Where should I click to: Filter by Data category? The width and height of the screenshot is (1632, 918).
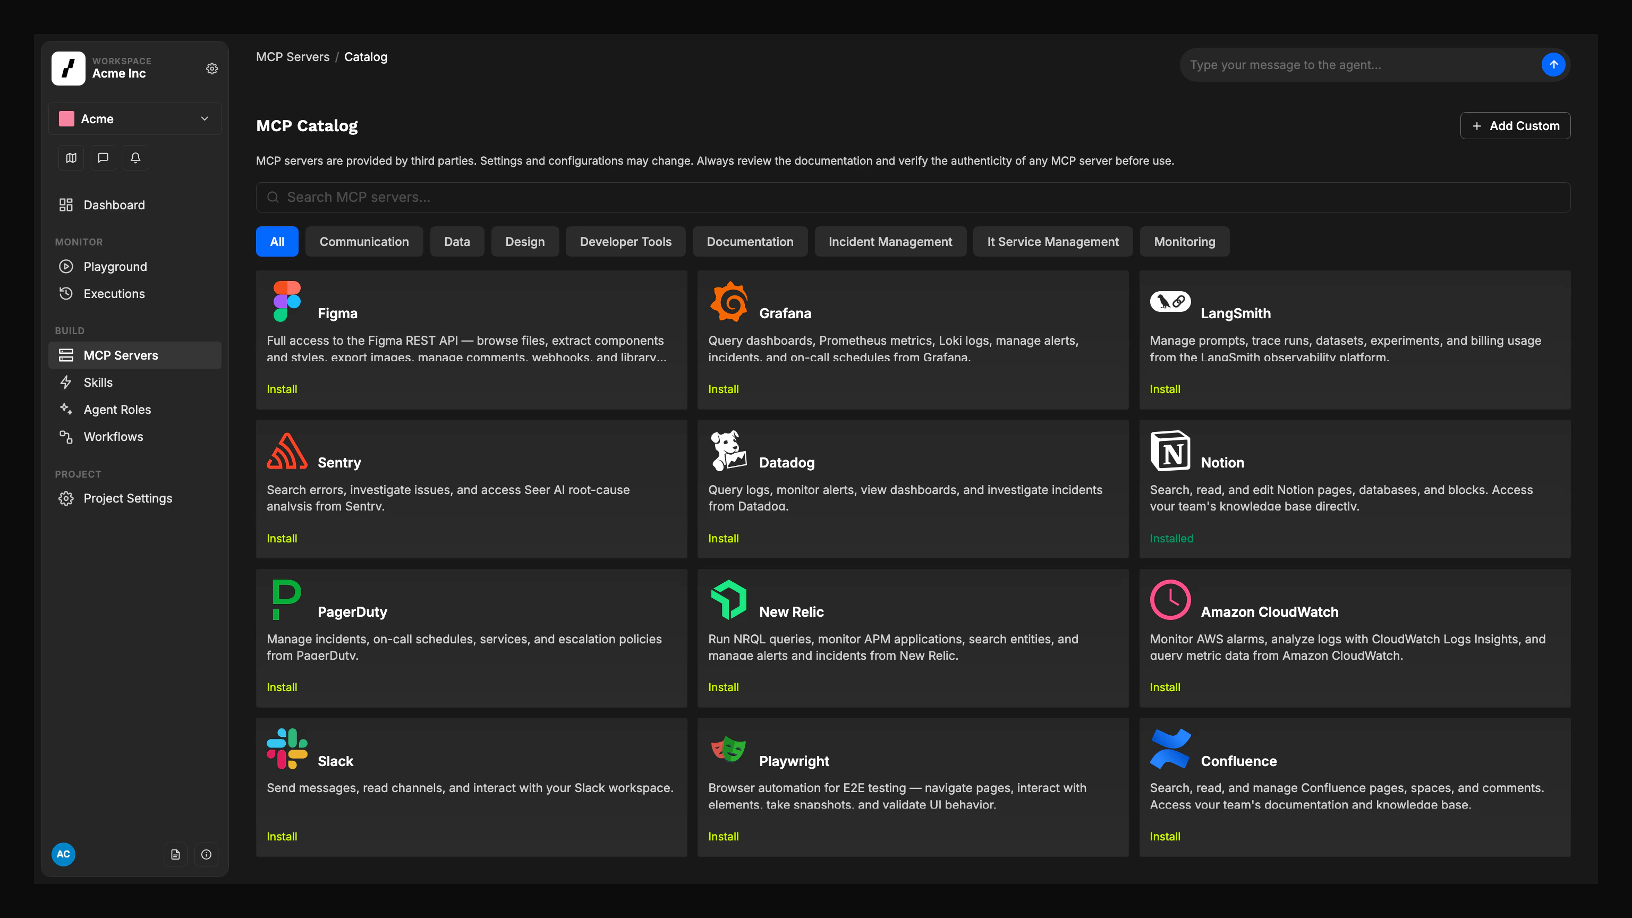(x=457, y=241)
